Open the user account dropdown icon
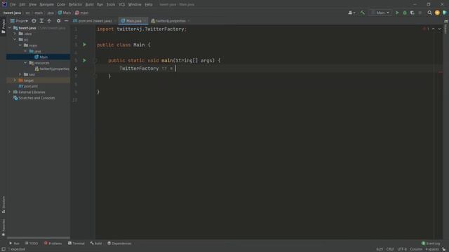The height and width of the screenshot is (252, 449). 351,13
